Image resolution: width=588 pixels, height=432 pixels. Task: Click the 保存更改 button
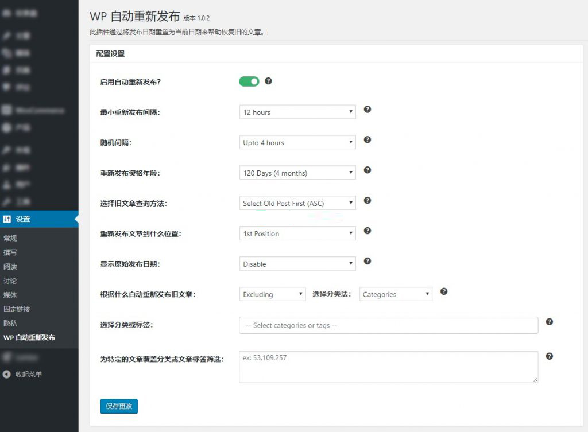pos(119,406)
